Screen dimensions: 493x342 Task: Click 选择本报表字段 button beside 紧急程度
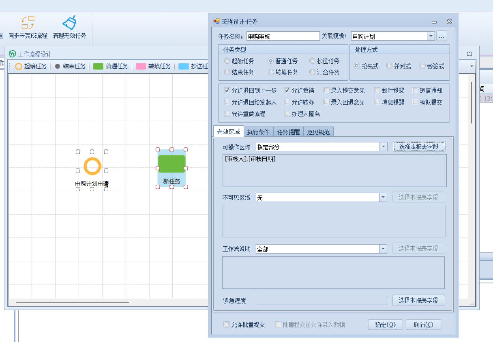click(418, 300)
